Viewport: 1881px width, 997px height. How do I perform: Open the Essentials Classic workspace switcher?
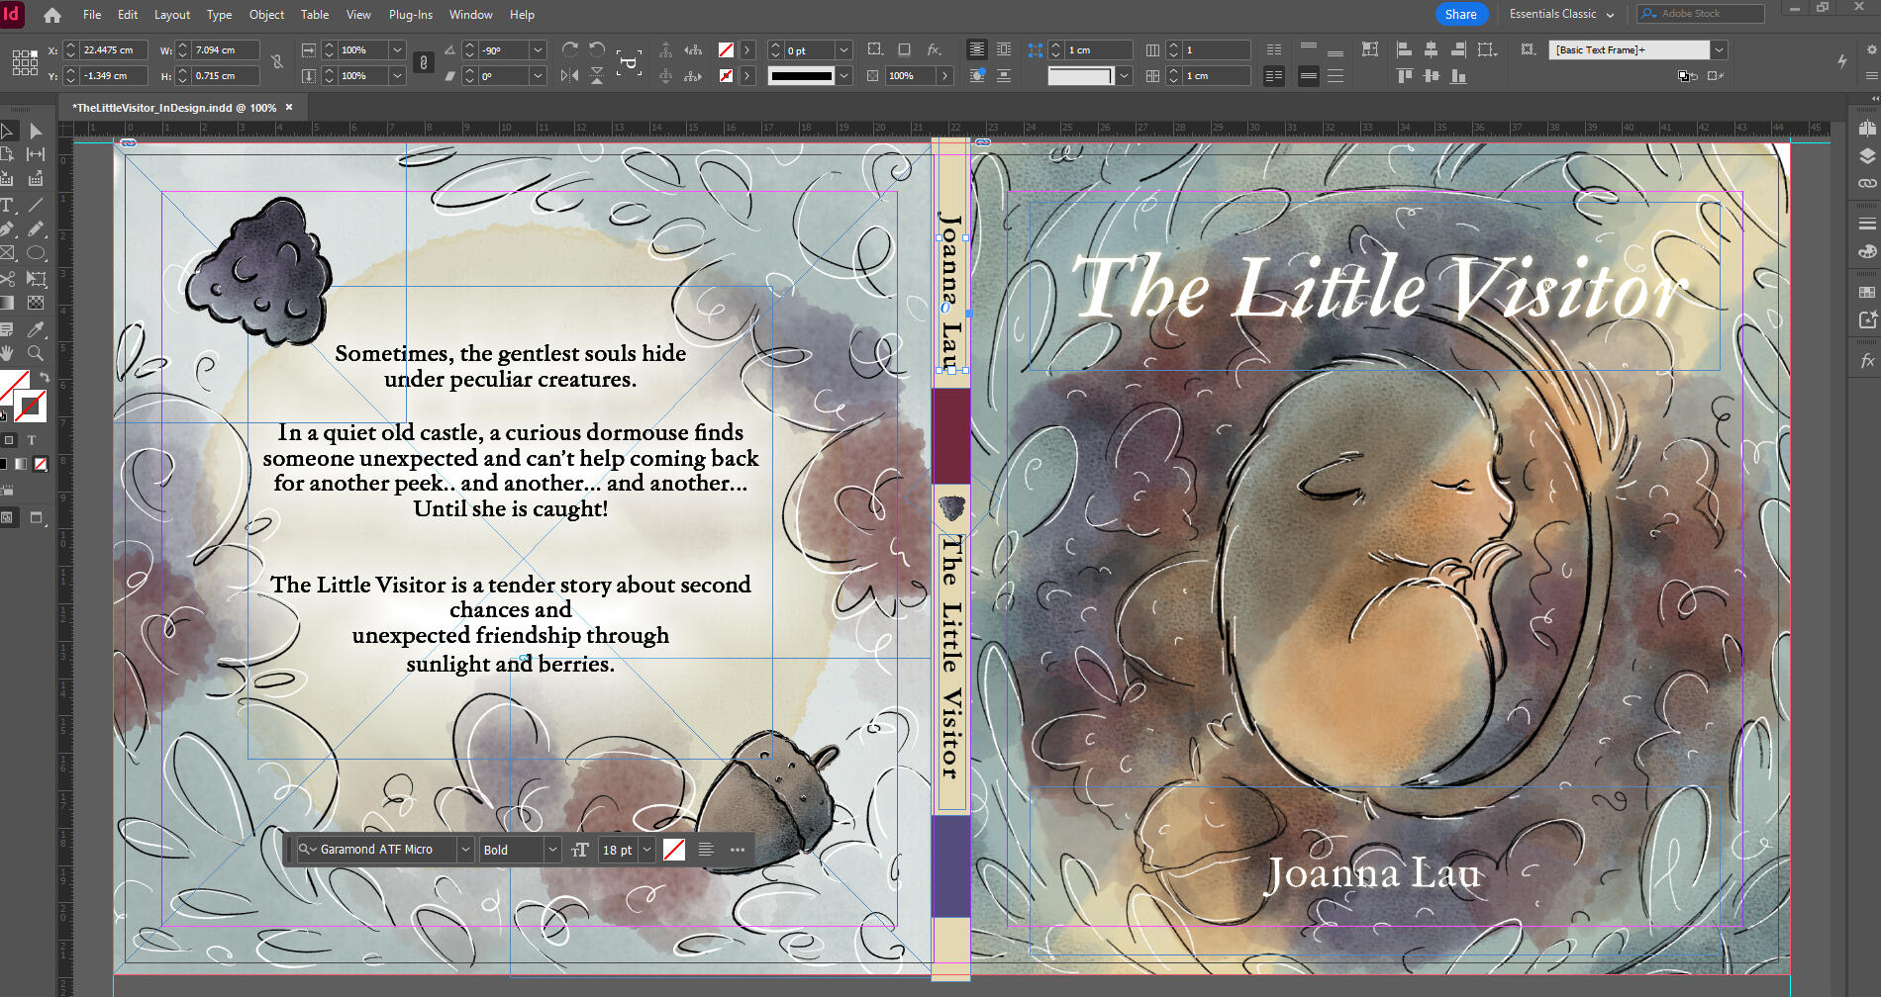(1561, 14)
